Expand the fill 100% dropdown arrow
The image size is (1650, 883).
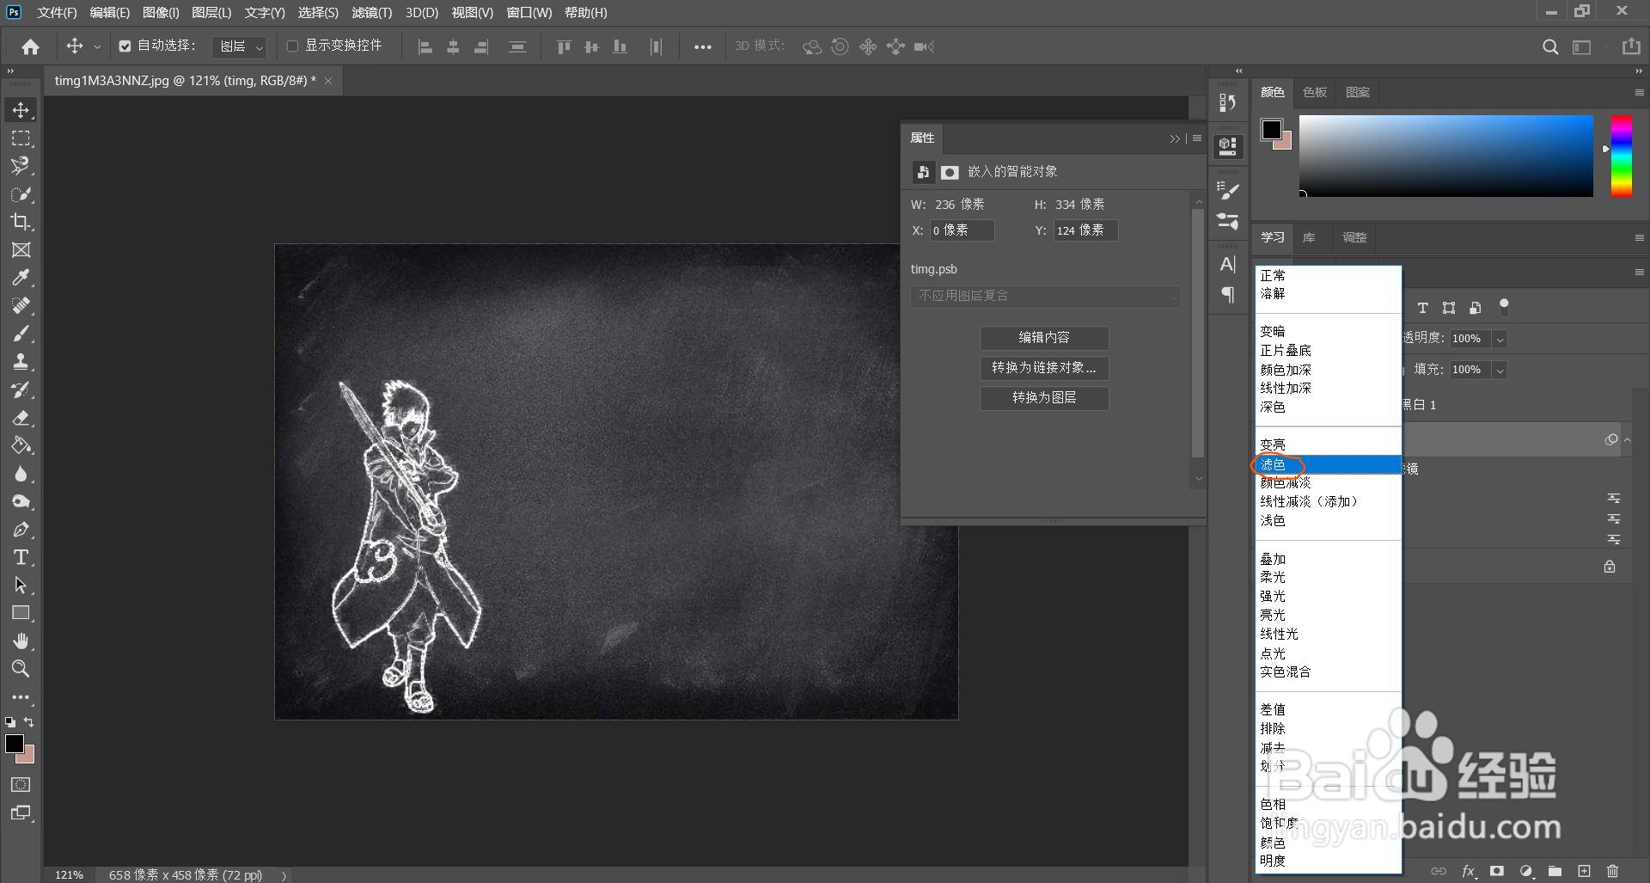click(1500, 370)
